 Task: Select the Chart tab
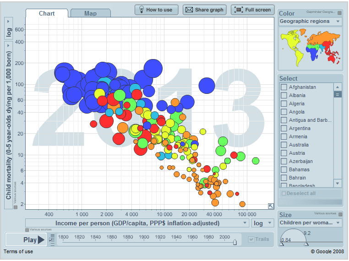47,13
